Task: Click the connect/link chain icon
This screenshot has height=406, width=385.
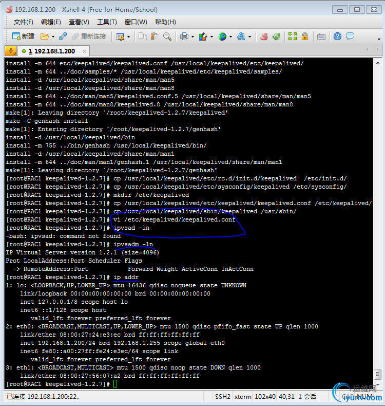Action: pyautogui.click(x=63, y=36)
